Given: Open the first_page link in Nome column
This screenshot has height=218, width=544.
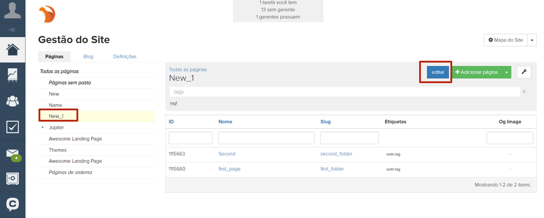Looking at the screenshot, I should [229, 169].
